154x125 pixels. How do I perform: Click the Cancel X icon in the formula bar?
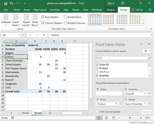30,35
